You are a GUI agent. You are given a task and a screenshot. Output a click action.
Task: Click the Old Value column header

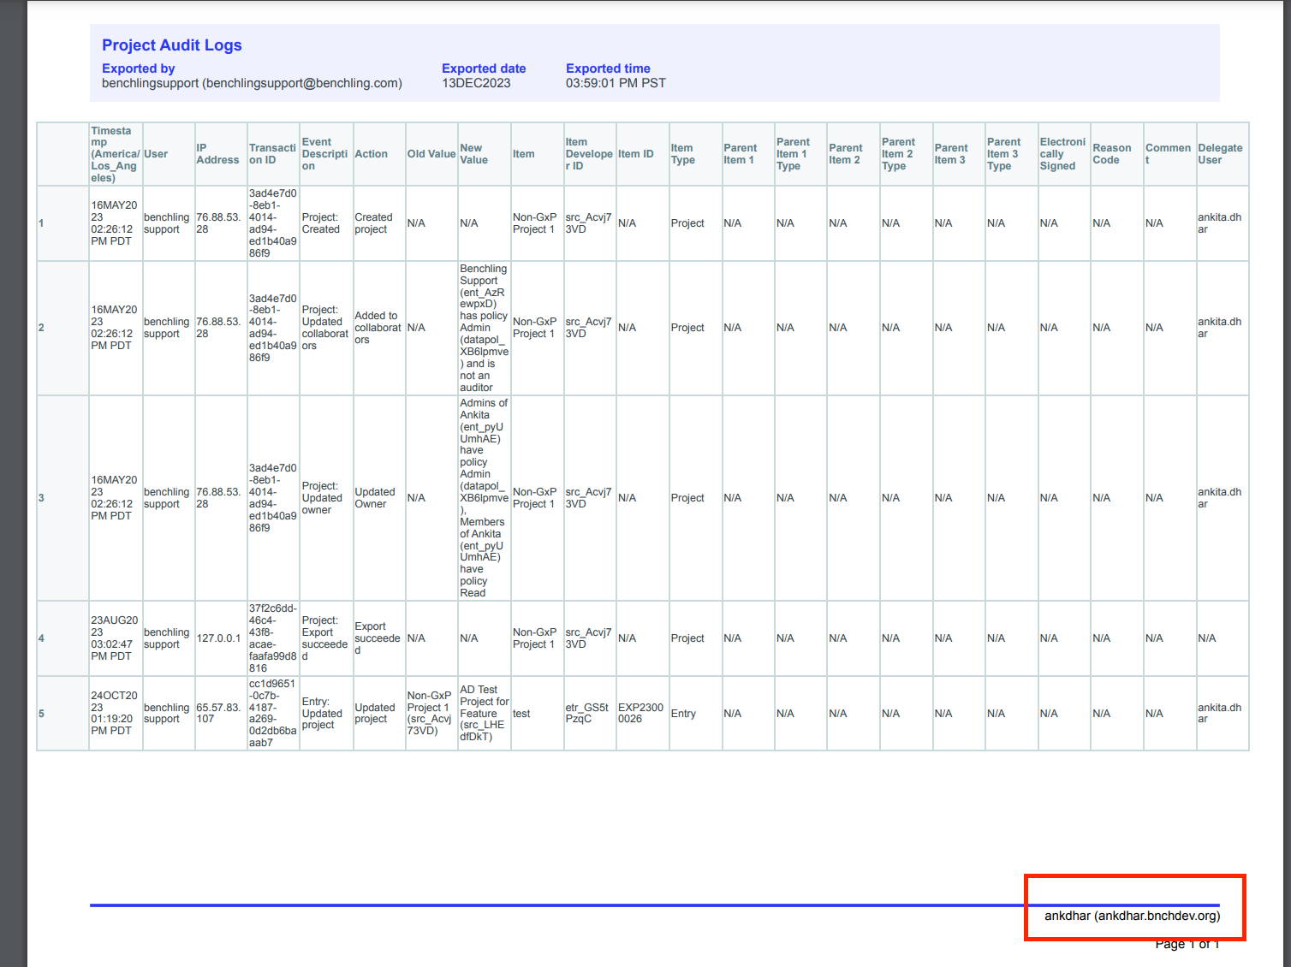tap(431, 154)
